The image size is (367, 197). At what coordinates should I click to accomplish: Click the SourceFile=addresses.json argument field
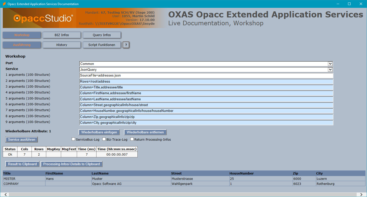coord(206,76)
